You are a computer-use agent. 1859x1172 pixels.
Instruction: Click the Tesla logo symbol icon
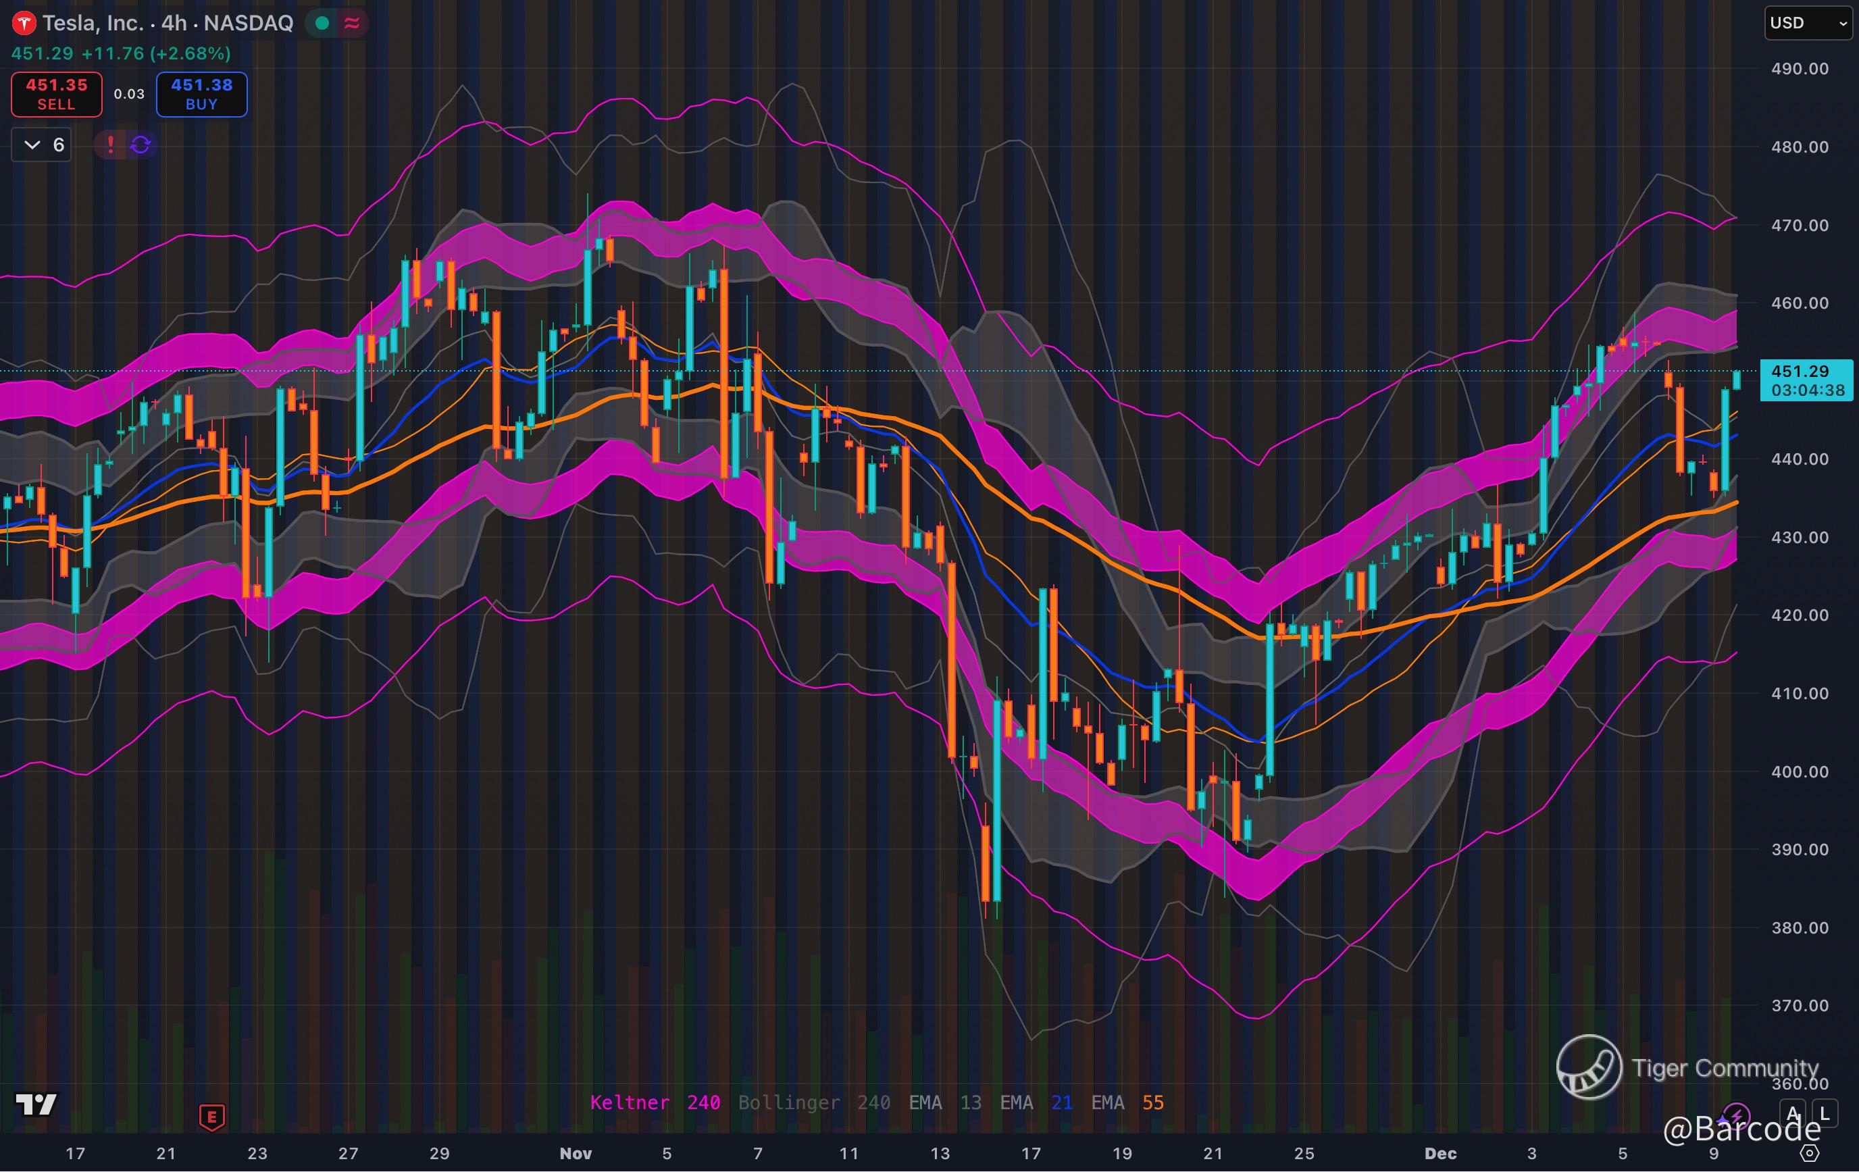(x=24, y=23)
